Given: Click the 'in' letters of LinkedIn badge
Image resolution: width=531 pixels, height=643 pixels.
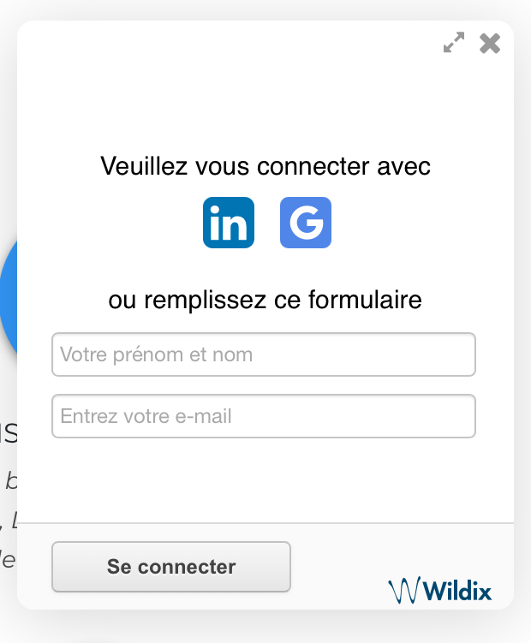Looking at the screenshot, I should pos(228,223).
